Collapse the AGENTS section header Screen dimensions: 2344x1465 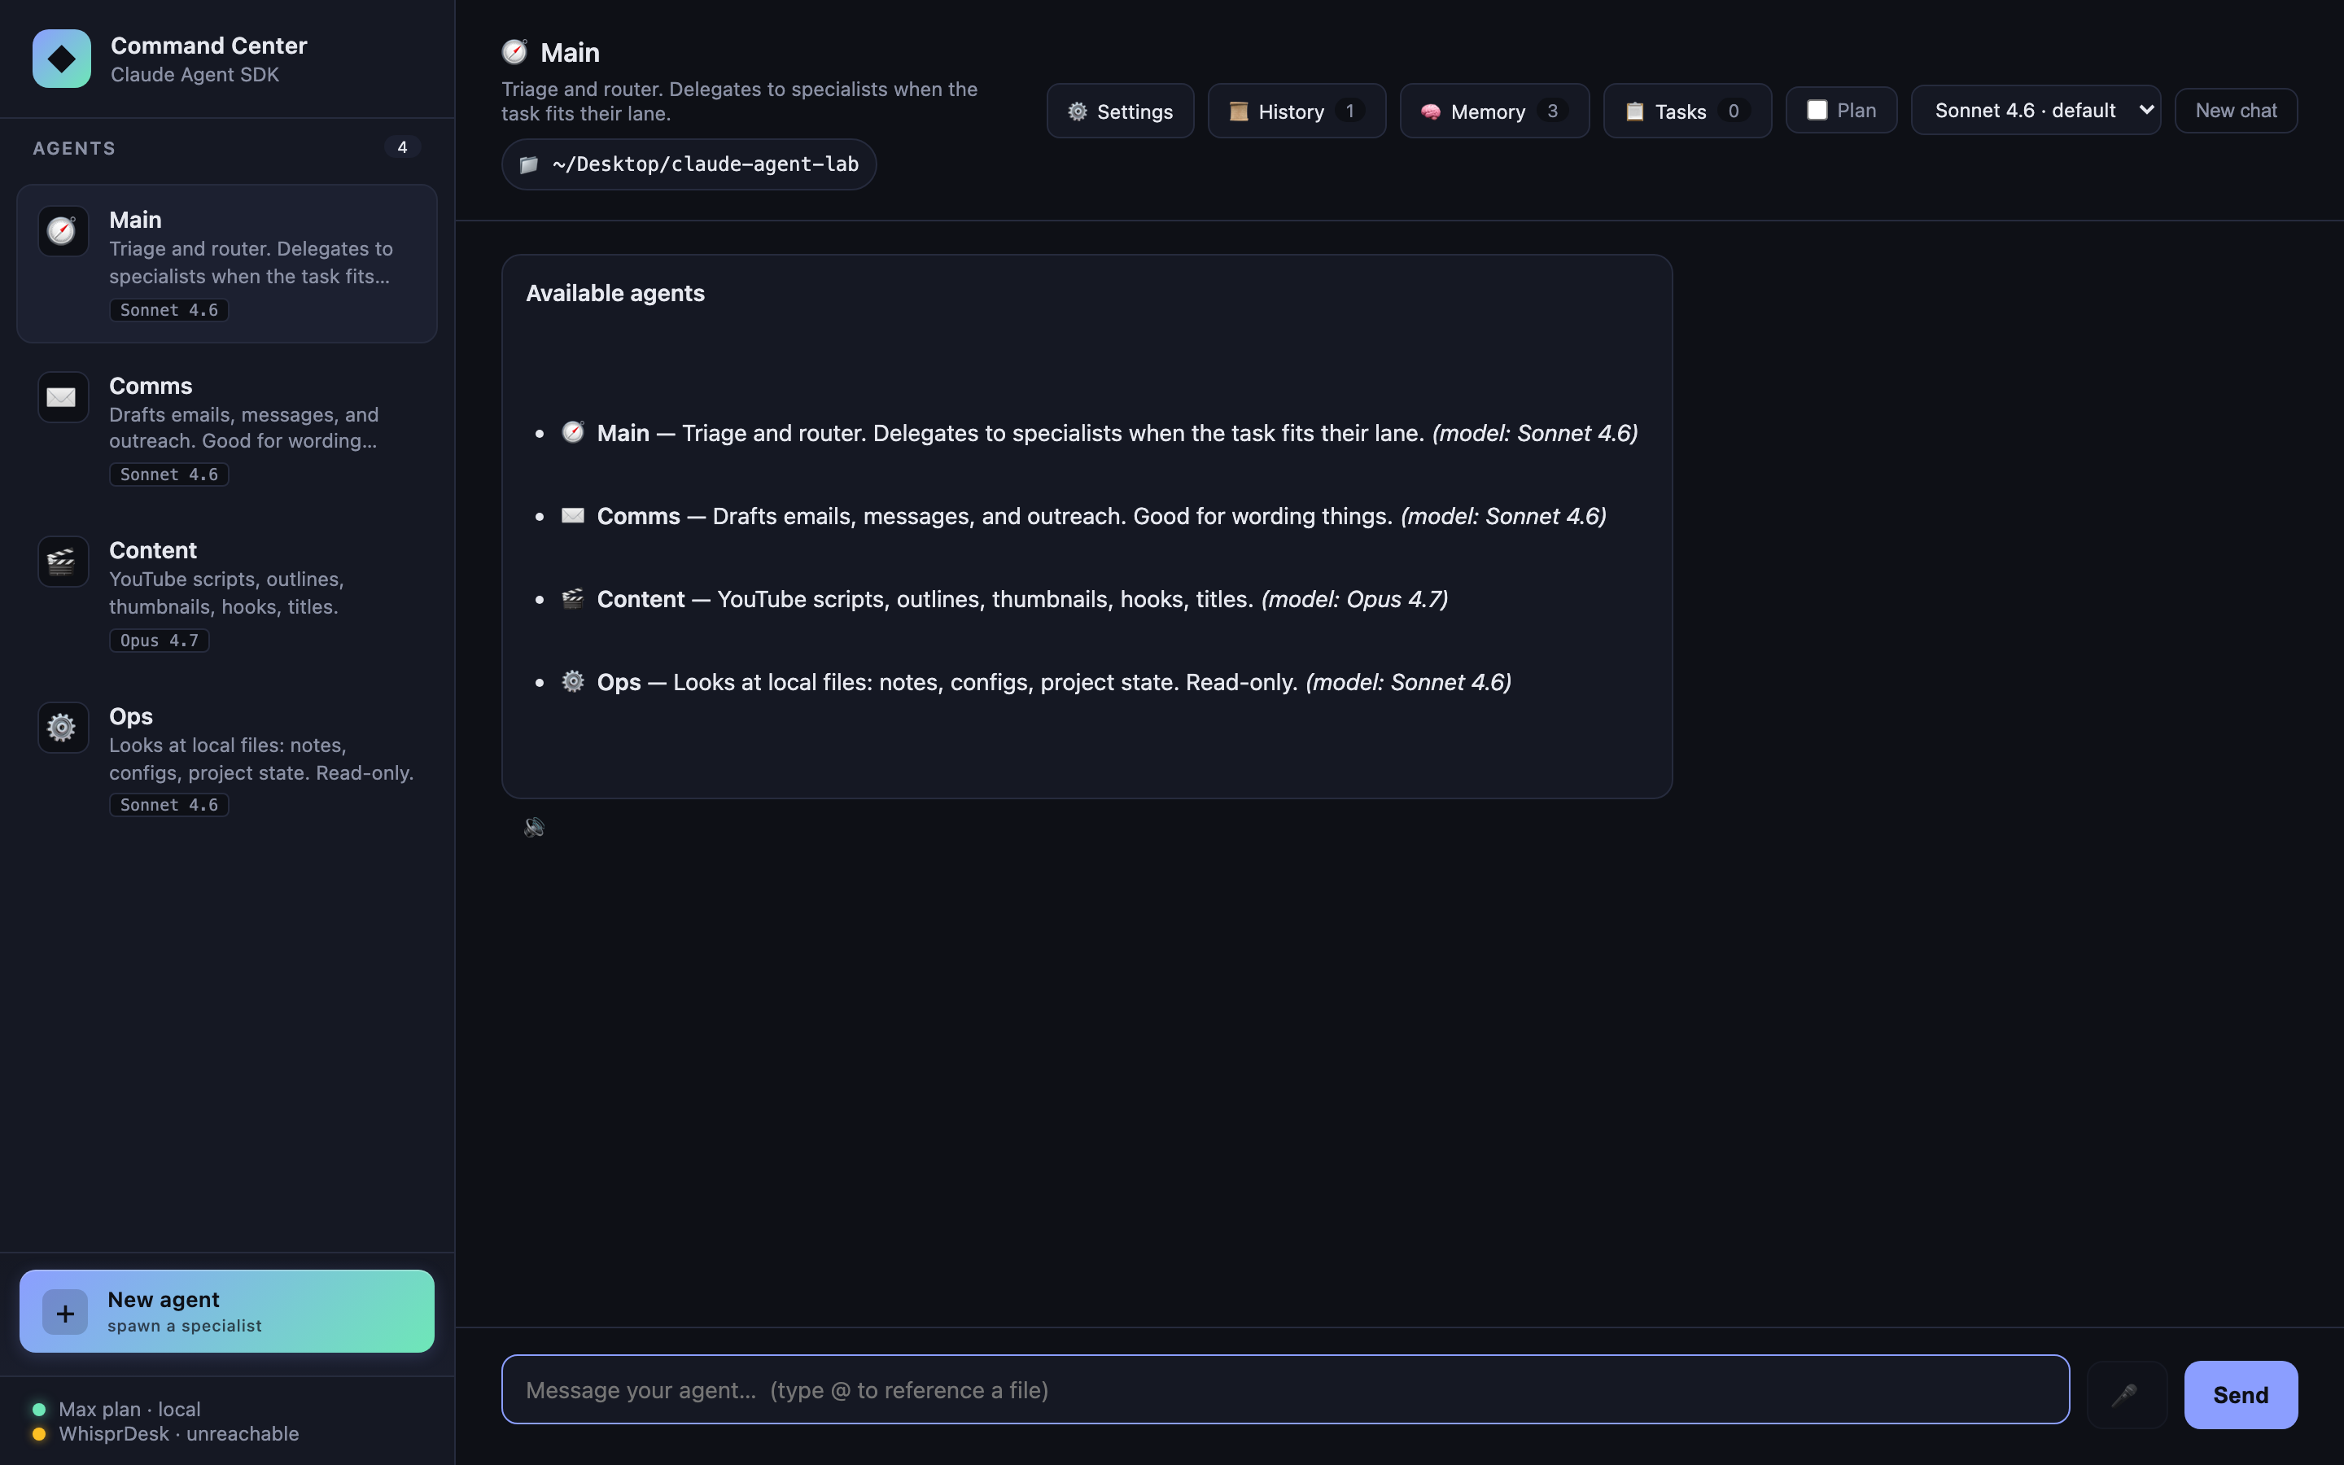tap(73, 147)
